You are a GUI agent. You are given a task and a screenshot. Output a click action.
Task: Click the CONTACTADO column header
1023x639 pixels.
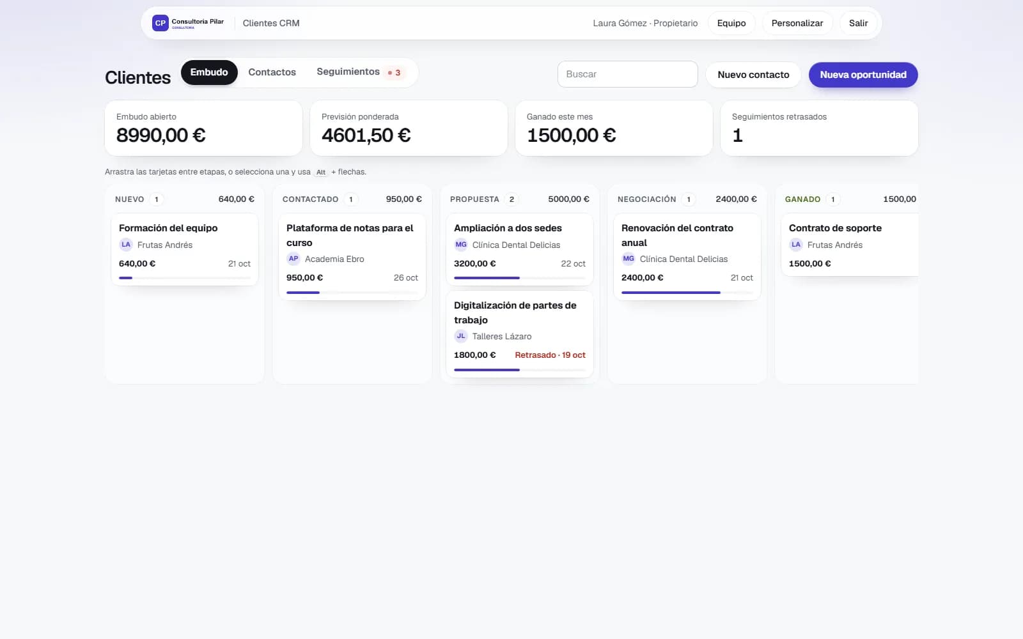pos(352,199)
